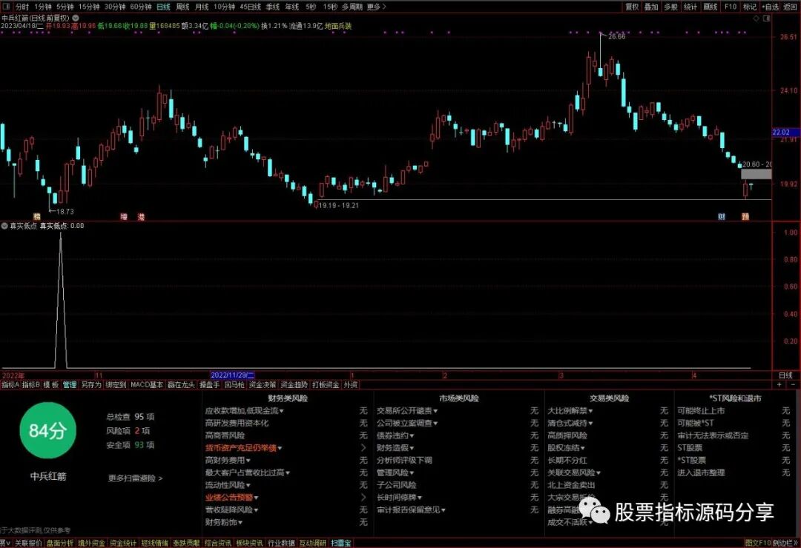This screenshot has width=801, height=548.
Task: Select the 30分钟 period
Action: click(115, 7)
